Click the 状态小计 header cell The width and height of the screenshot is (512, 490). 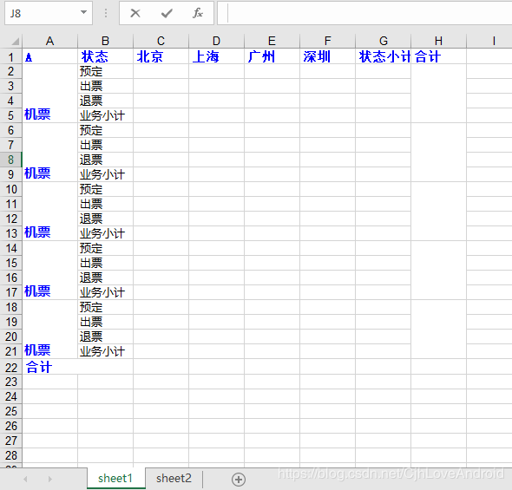[383, 56]
